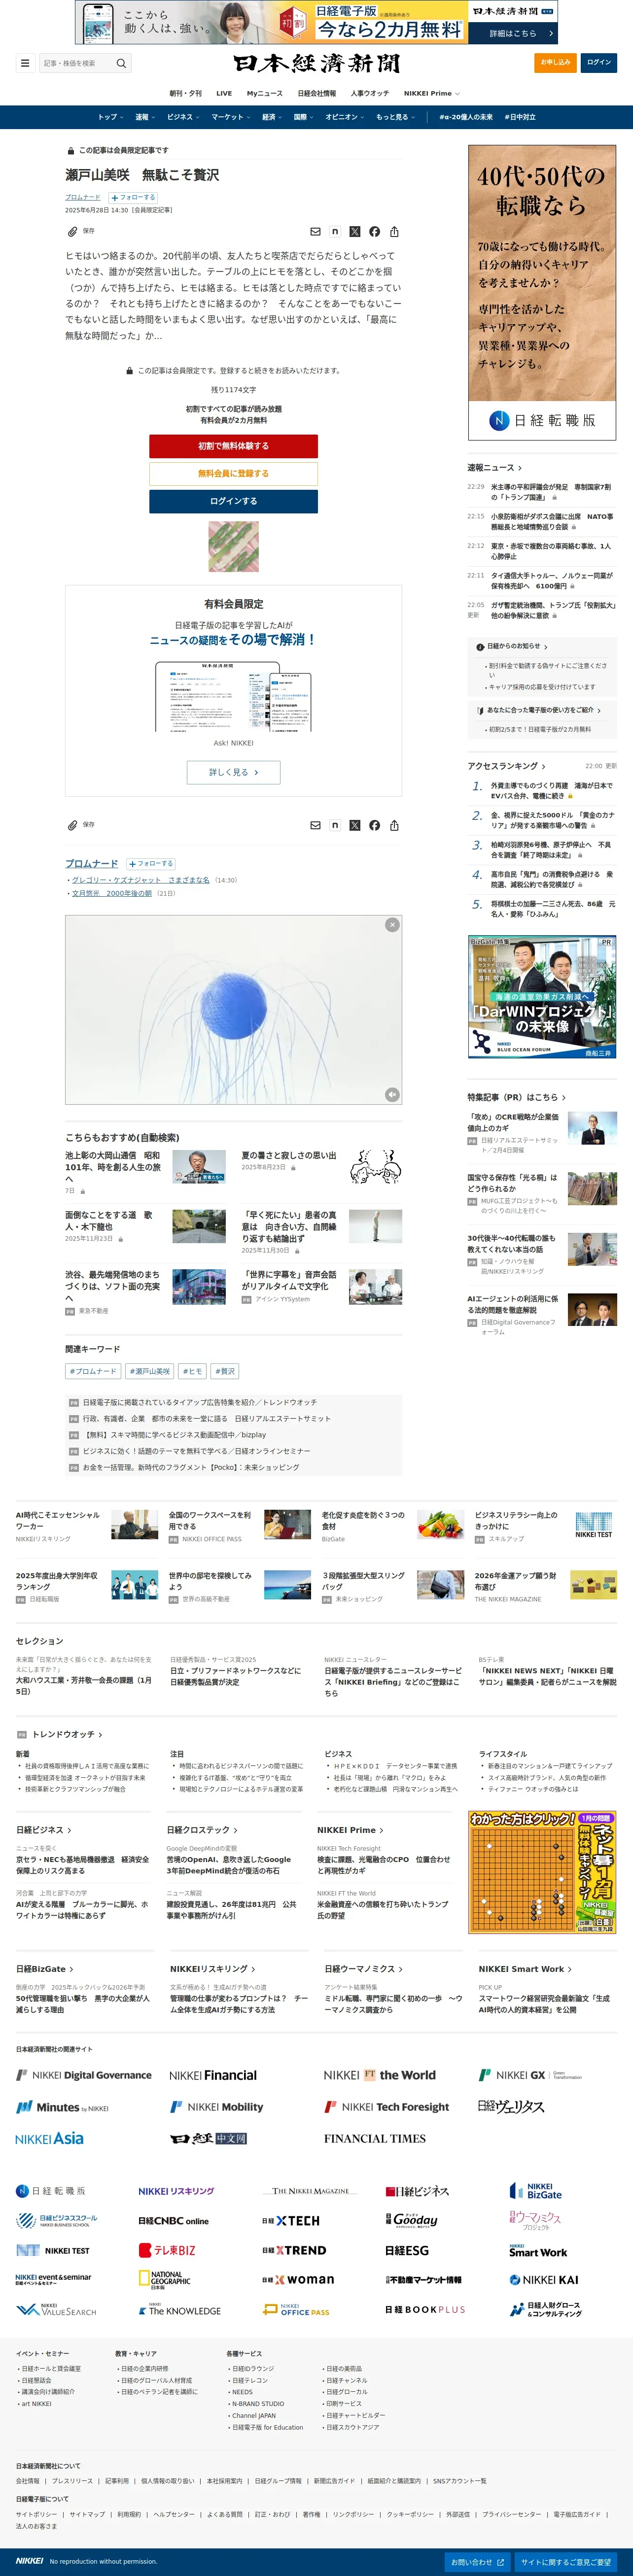Share to note icon below the Ask! NIKKEI box

(x=335, y=825)
